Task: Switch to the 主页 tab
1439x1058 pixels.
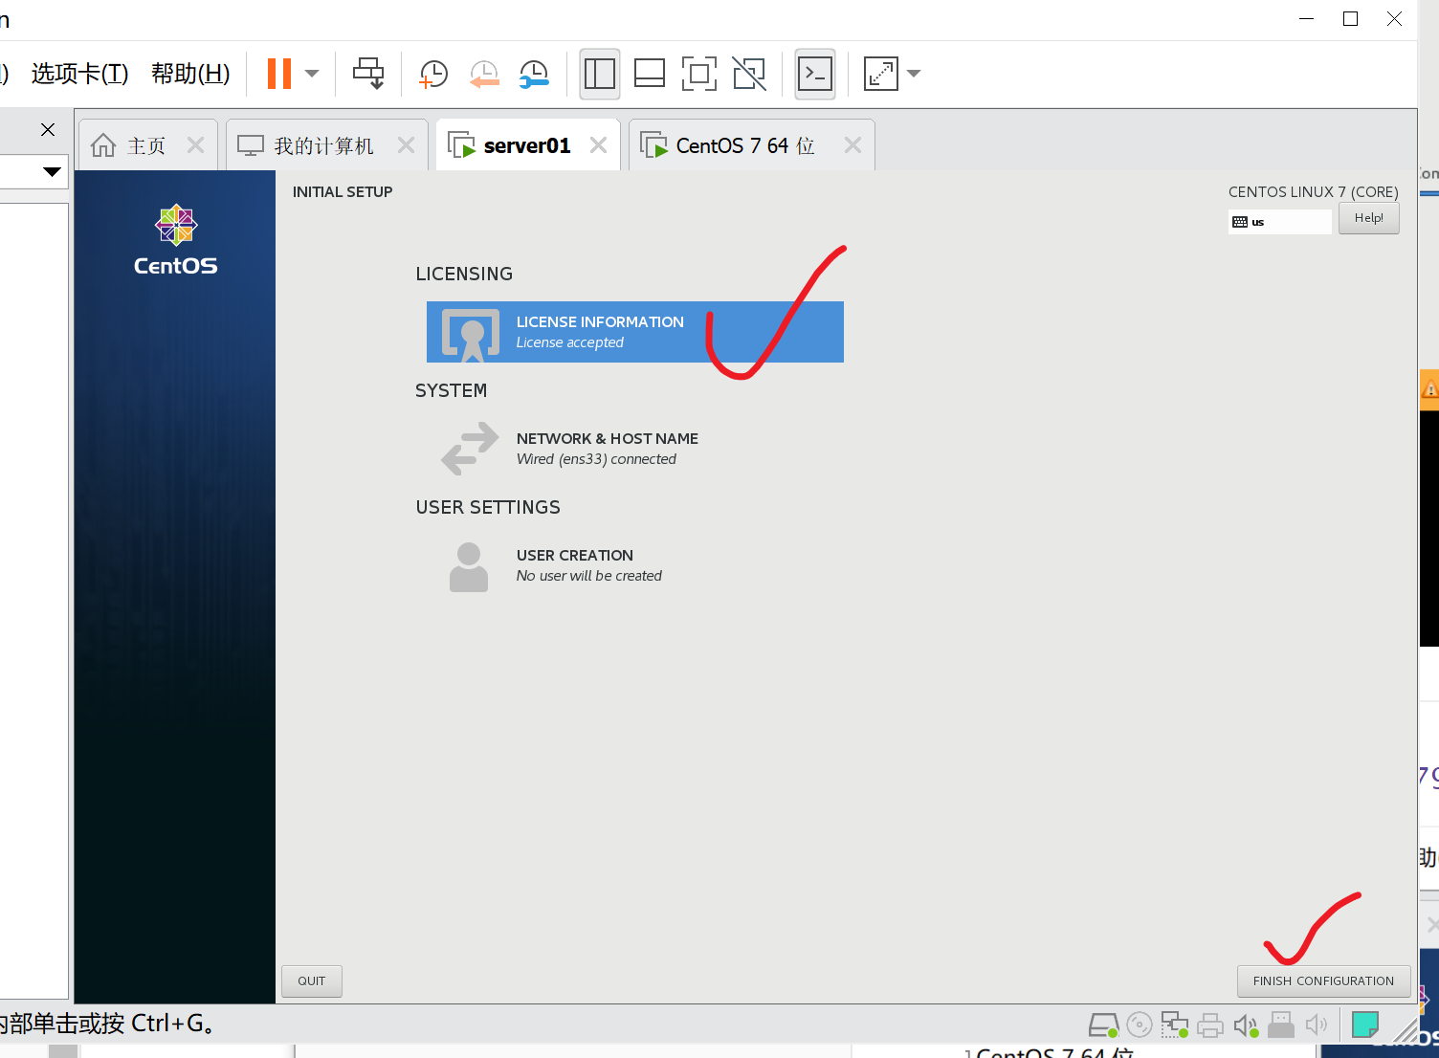Action: pos(147,145)
